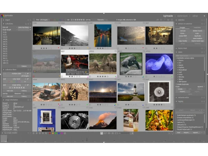Screen dimensions: 208x156
Task: Toggle sort order icon beside filename
Action: [x=107, y=20]
